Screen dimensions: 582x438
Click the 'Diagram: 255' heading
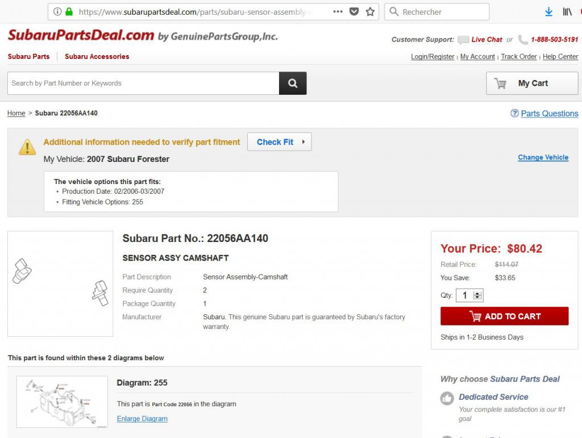pos(142,383)
